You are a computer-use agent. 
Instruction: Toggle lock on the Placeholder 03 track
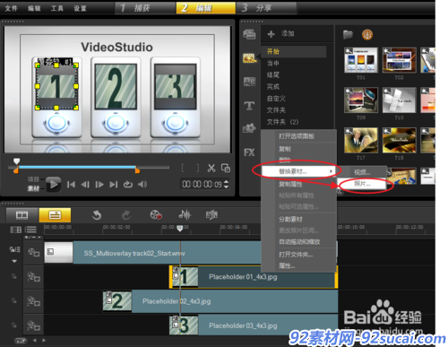pyautogui.click(x=14, y=325)
